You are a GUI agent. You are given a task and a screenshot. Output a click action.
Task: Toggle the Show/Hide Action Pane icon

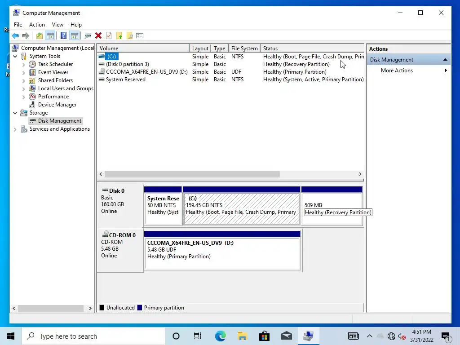point(75,36)
